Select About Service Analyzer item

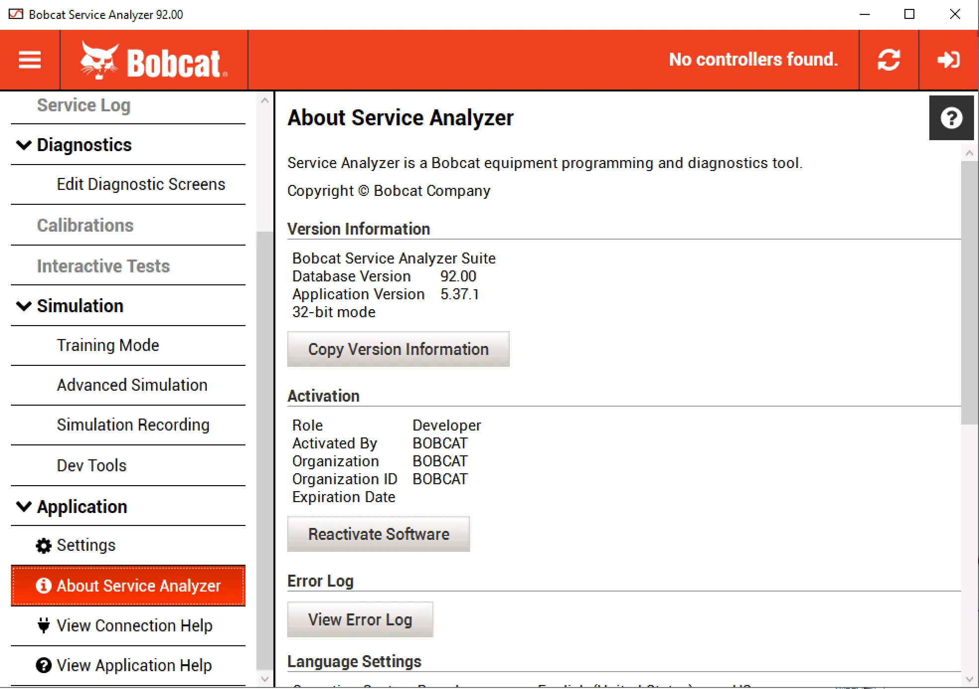point(128,586)
